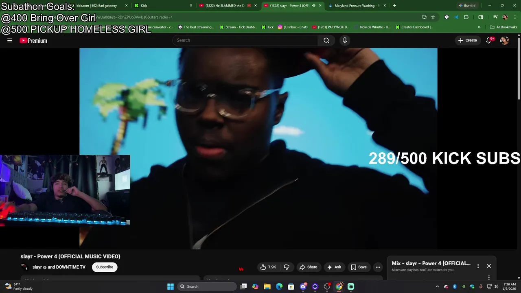Open Creator Dashboard bookmark
Image resolution: width=521 pixels, height=293 pixels.
[414, 27]
